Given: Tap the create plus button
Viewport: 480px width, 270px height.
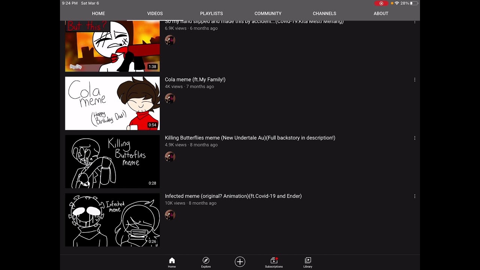Looking at the screenshot, I should coord(240,262).
